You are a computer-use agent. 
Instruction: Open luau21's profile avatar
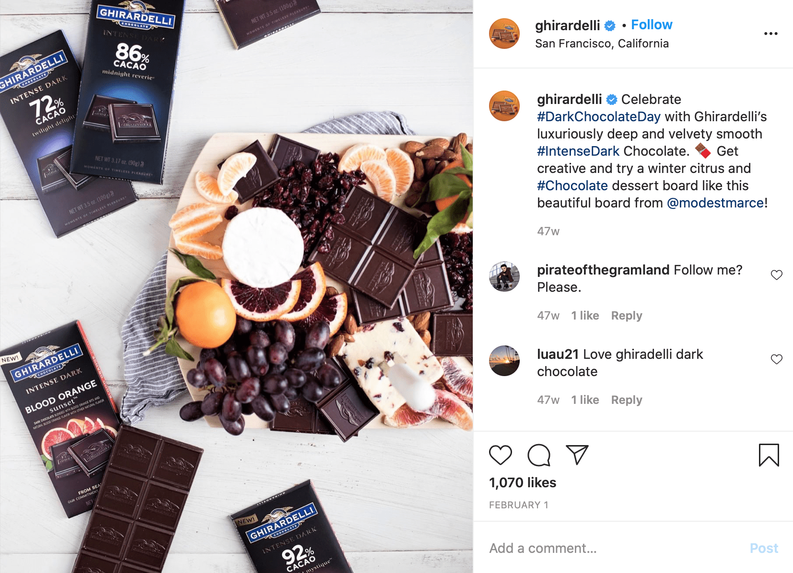(x=504, y=361)
